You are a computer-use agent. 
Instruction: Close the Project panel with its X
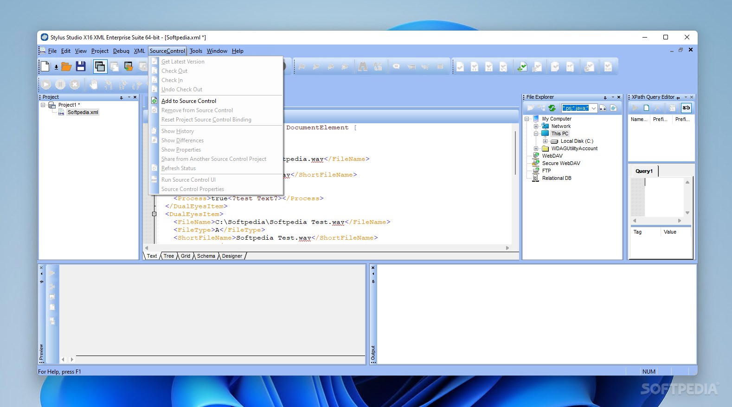pos(135,97)
